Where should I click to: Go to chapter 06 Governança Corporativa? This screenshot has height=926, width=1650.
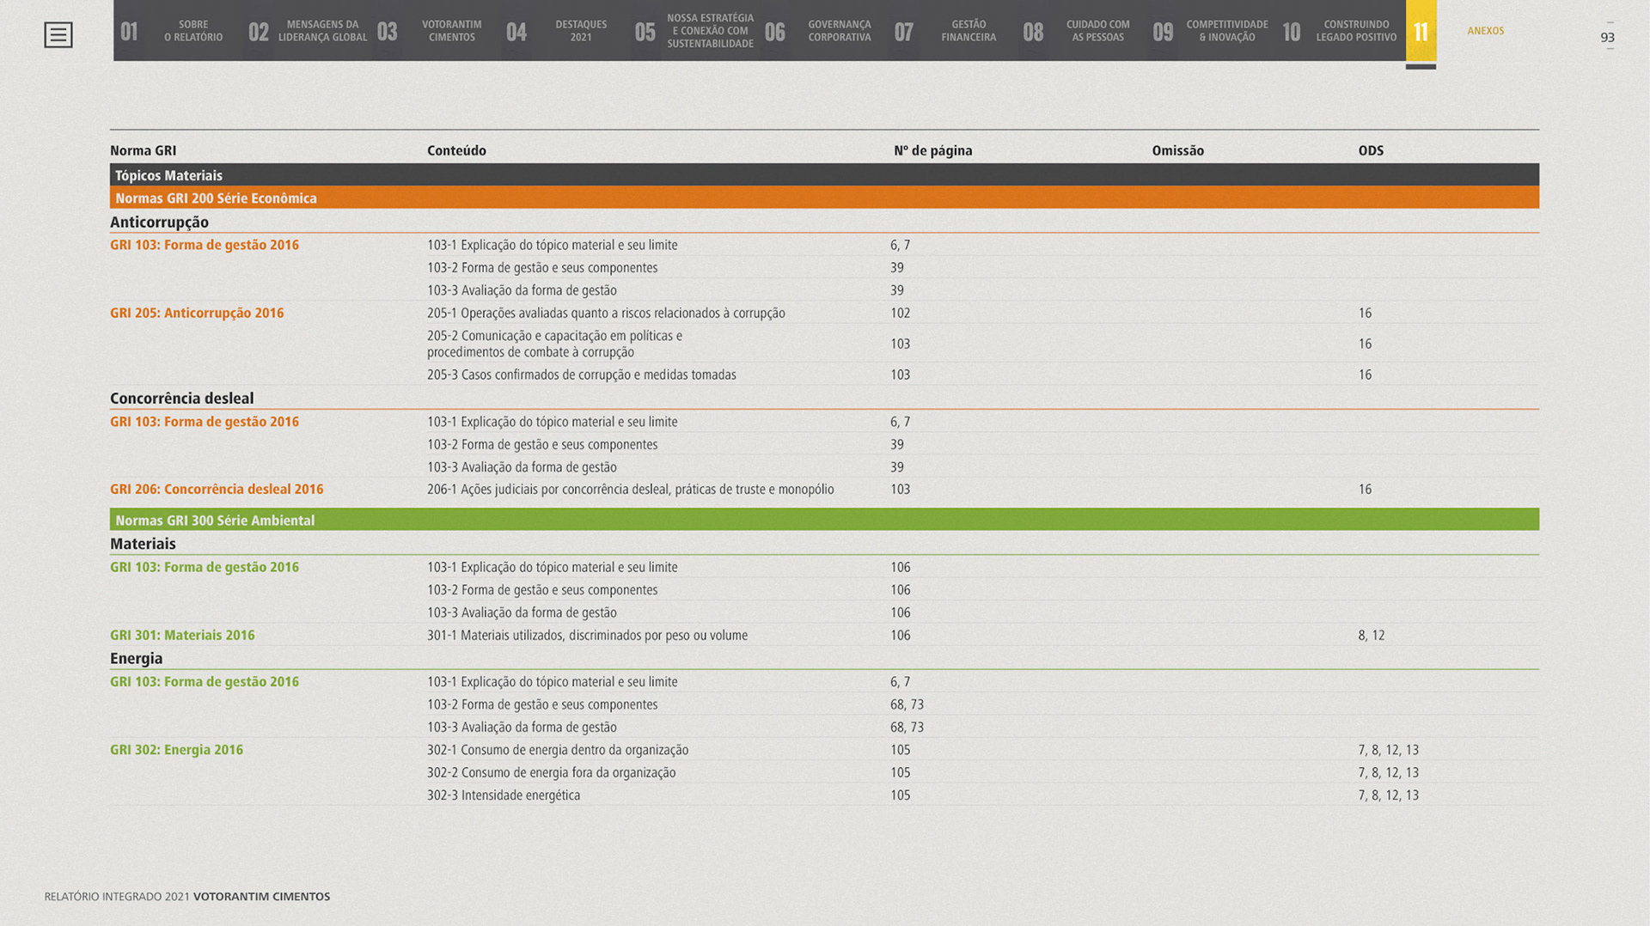pyautogui.click(x=823, y=31)
